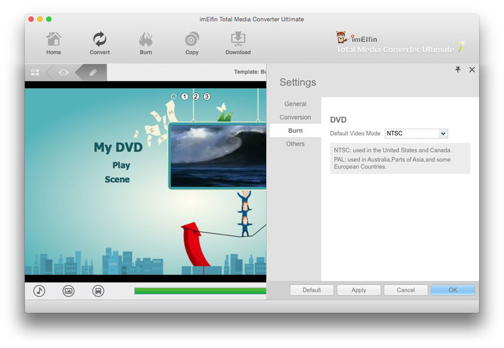504x348 pixels.
Task: Select the pencil edit mode
Action: 93,72
